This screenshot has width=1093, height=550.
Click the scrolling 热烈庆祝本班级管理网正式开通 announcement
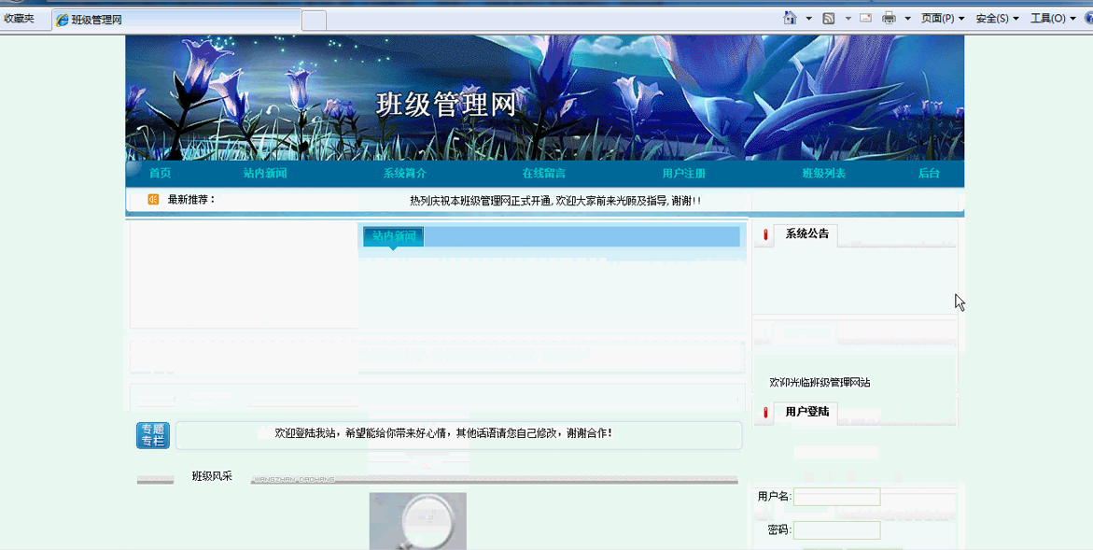(x=554, y=201)
